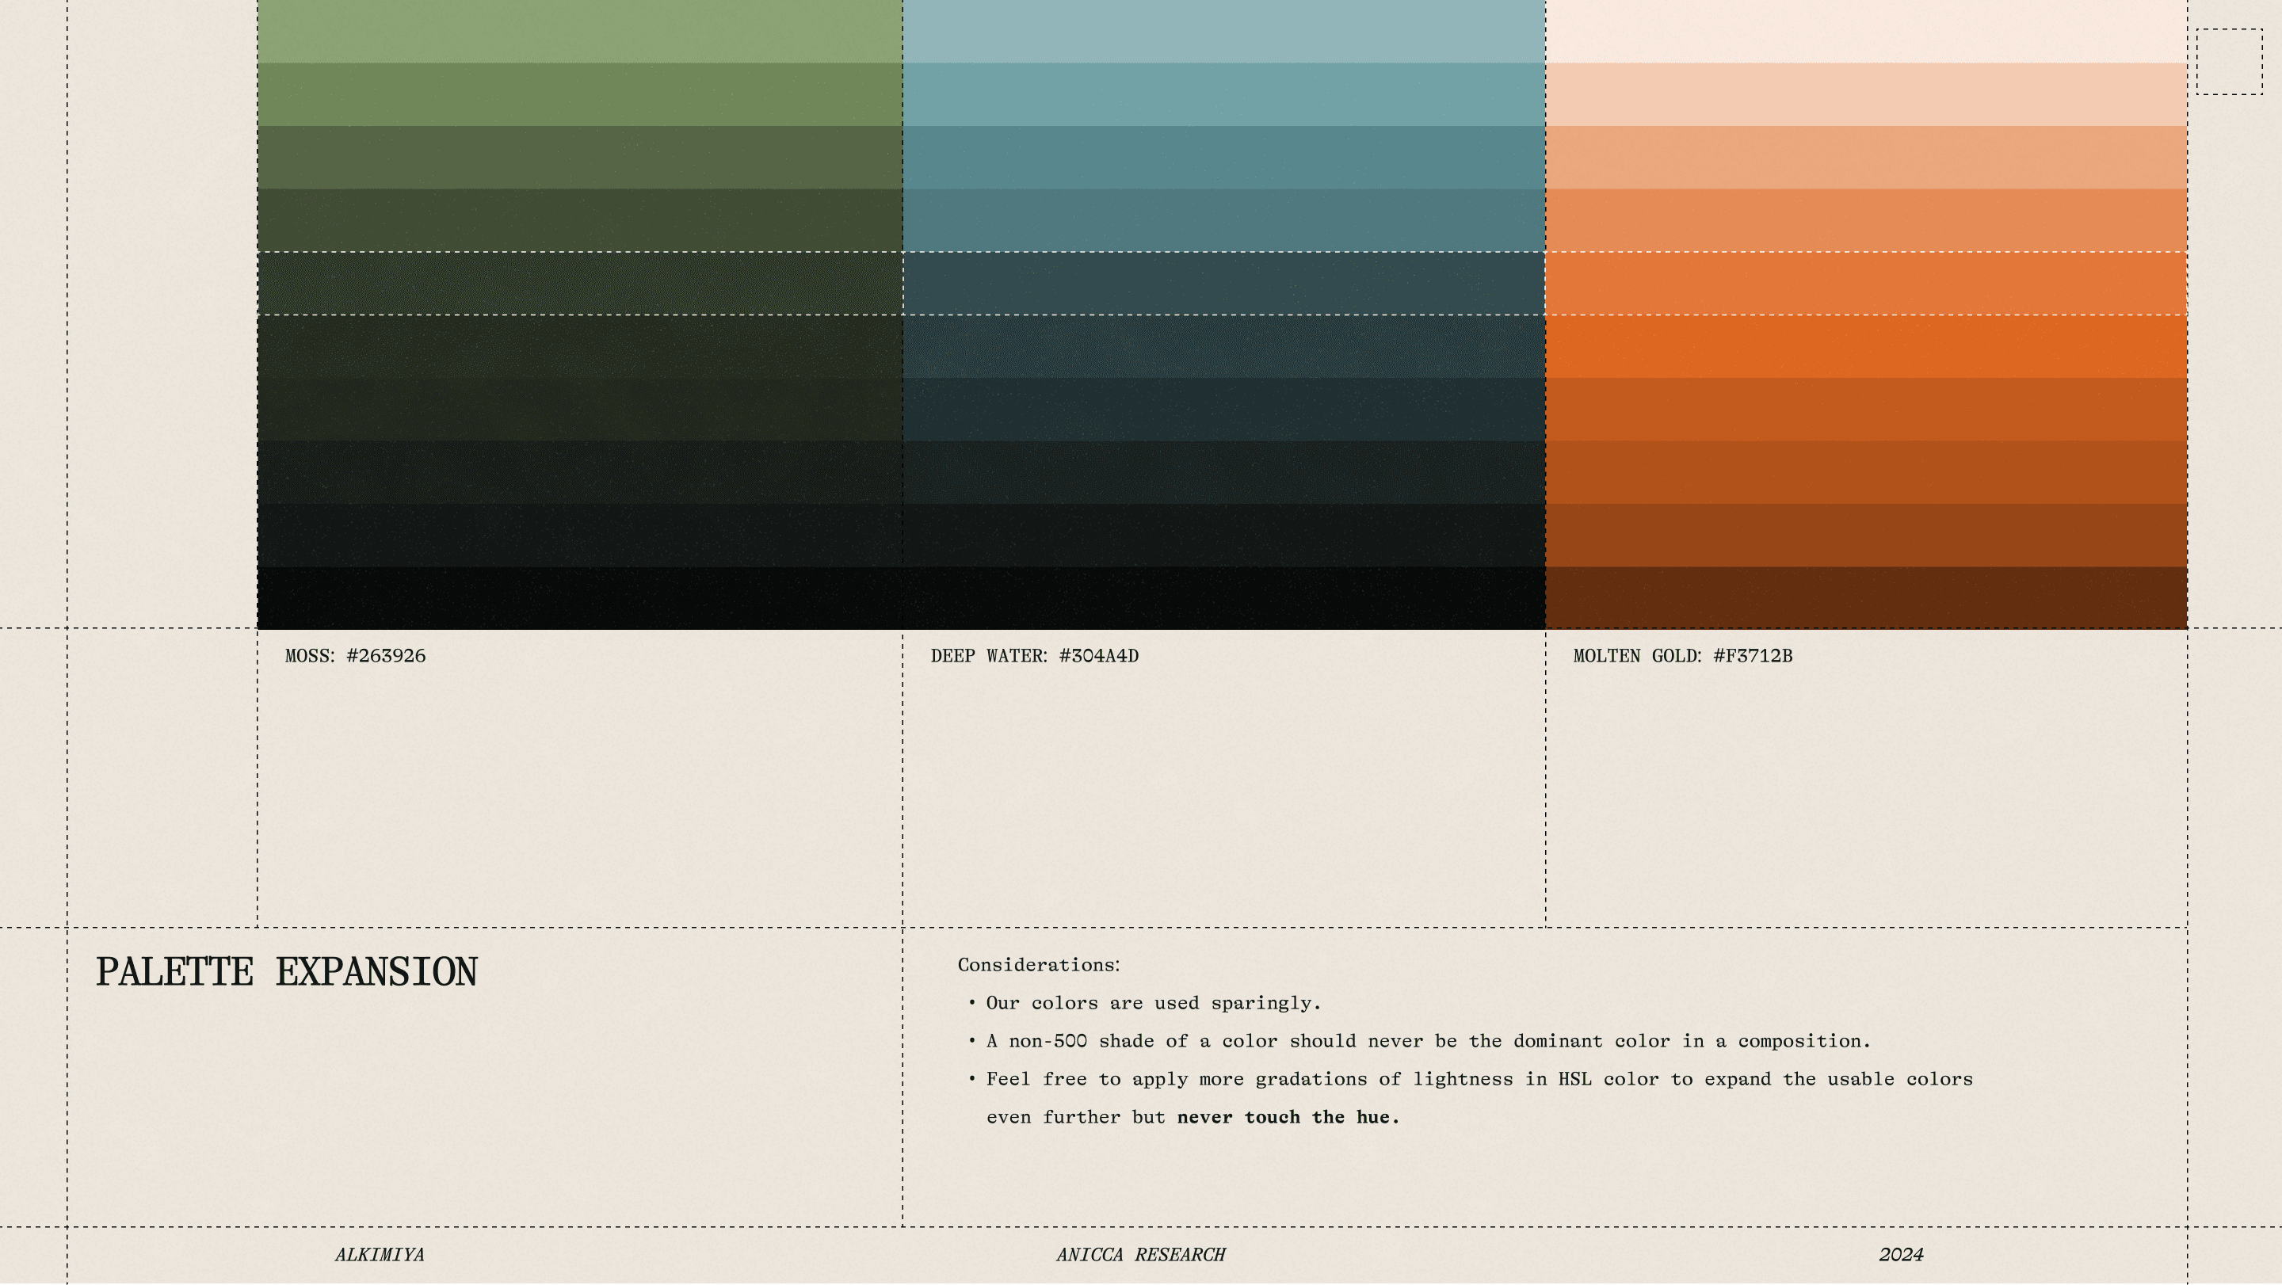Click the MOSS: #263926 label
The height and width of the screenshot is (1285, 2282).
point(355,656)
